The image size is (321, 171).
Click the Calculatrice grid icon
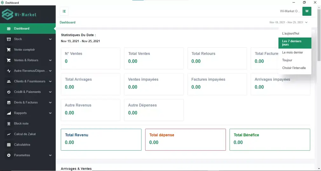[x=9, y=145]
